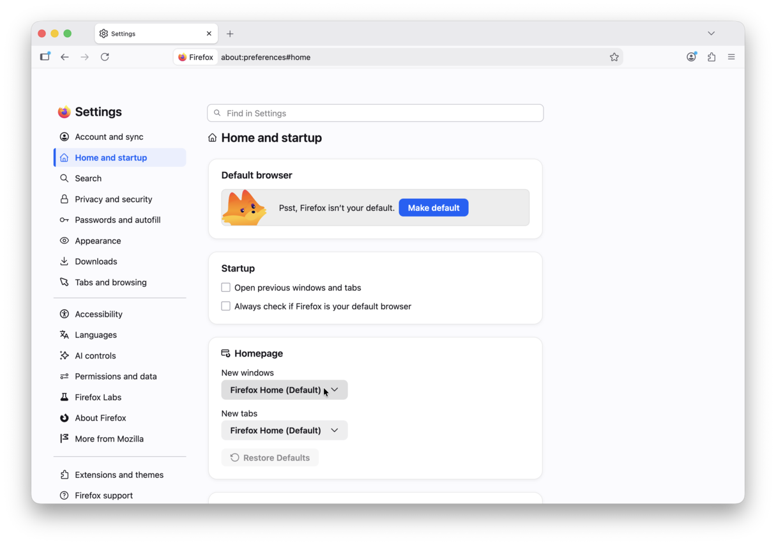The height and width of the screenshot is (545, 776).
Task: Open Extensions and themes link
Action: pos(120,475)
